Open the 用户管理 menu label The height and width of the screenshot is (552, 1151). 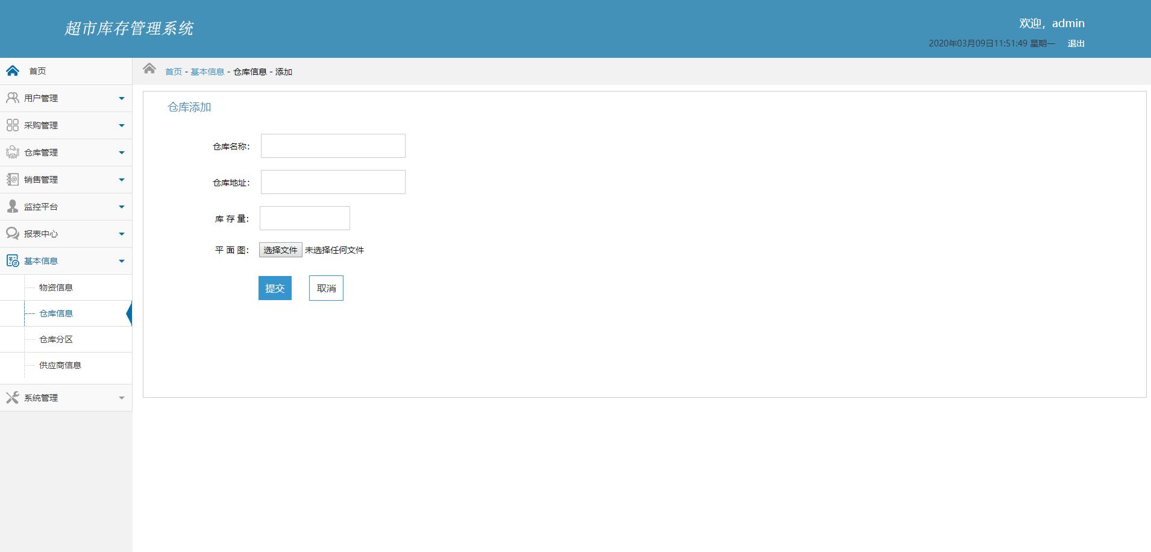[41, 98]
